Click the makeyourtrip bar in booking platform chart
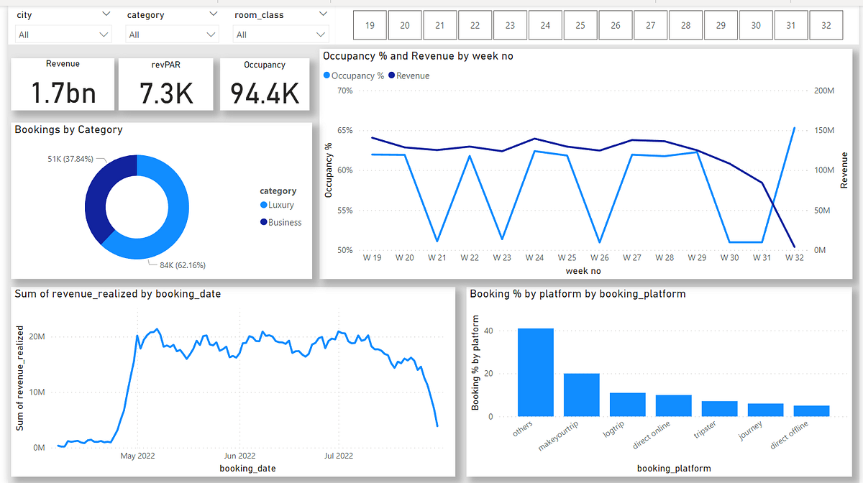863x483 pixels. click(x=582, y=395)
